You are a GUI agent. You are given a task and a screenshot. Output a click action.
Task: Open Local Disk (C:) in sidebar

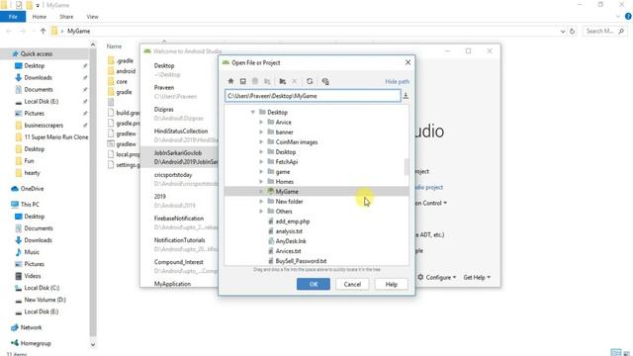point(42,288)
